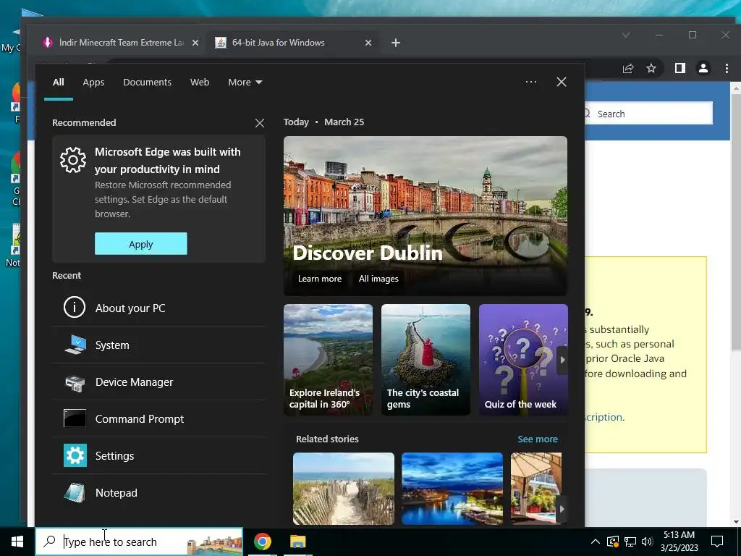Open the beach path related story thumbnail
Viewport: 741px width, 556px height.
pyautogui.click(x=344, y=489)
